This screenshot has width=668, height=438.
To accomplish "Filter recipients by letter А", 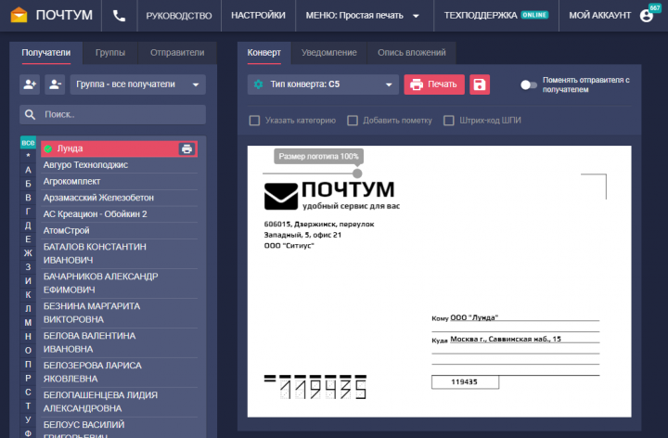I will click(28, 170).
